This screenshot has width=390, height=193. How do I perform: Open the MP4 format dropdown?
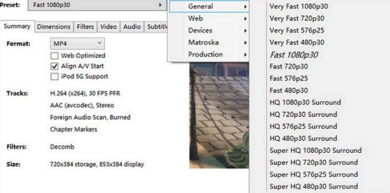pyautogui.click(x=78, y=44)
